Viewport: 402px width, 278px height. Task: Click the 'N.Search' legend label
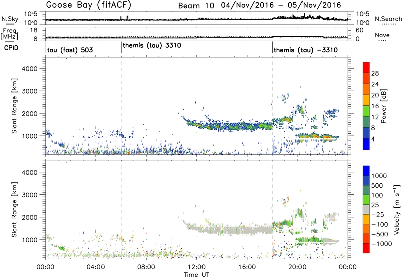[x=388, y=19]
